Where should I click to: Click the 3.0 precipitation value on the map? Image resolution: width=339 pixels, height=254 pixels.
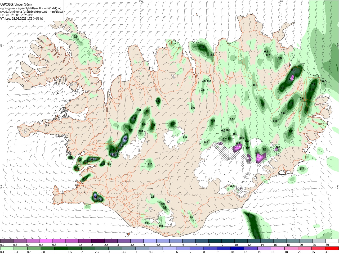(x=134, y=119)
